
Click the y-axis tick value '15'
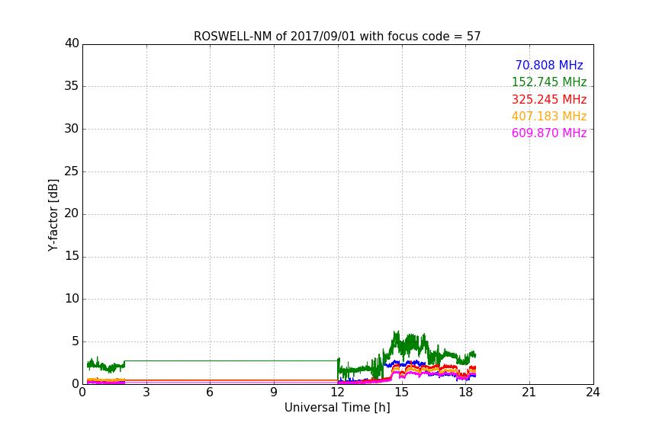coord(72,256)
